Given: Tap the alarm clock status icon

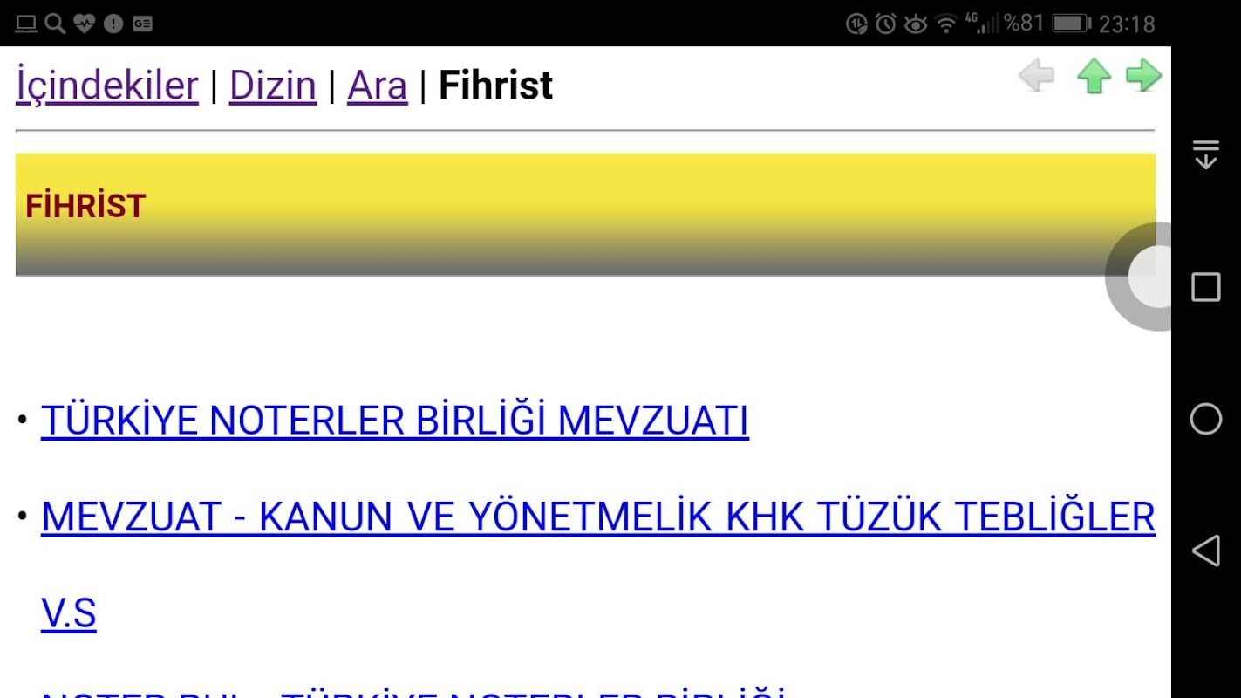Looking at the screenshot, I should 886,24.
